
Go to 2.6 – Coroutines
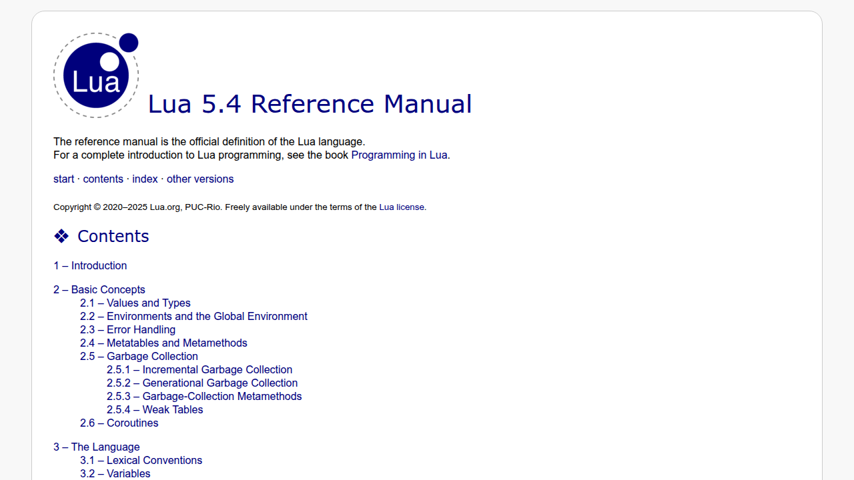[x=119, y=423]
